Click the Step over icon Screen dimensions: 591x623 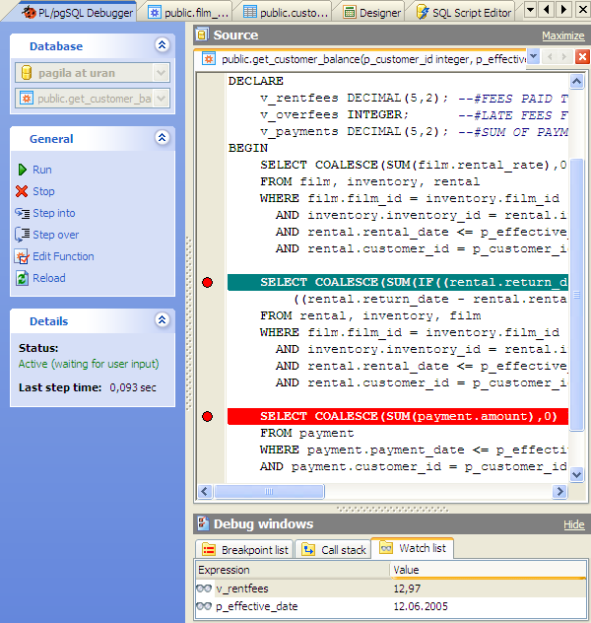(x=23, y=235)
